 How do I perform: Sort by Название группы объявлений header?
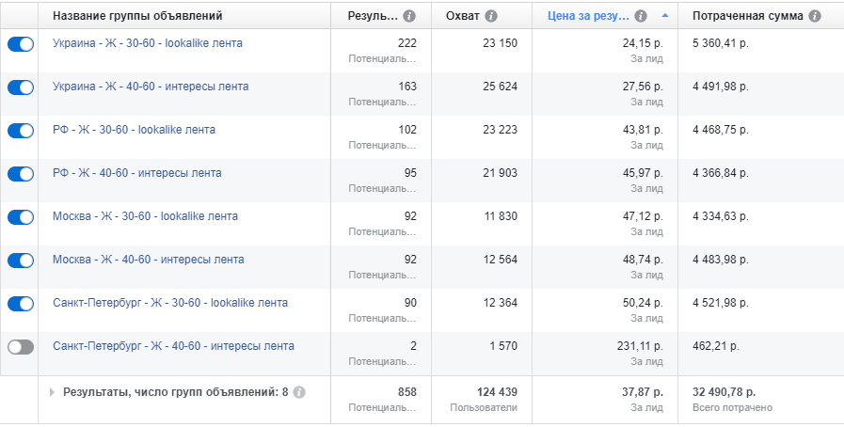[137, 16]
